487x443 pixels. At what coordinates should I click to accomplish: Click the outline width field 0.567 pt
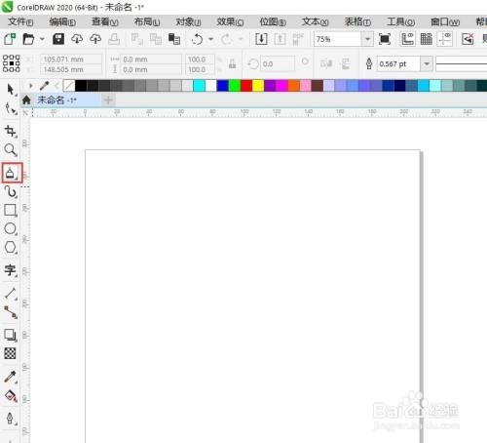pyautogui.click(x=398, y=63)
